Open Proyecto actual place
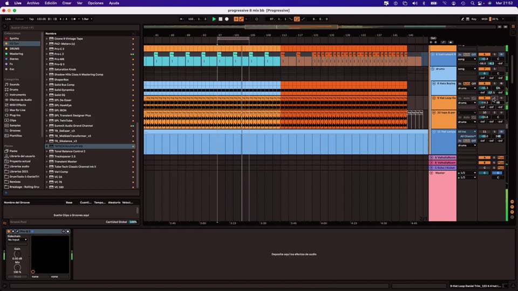Image resolution: width=518 pixels, height=291 pixels. (x=20, y=161)
